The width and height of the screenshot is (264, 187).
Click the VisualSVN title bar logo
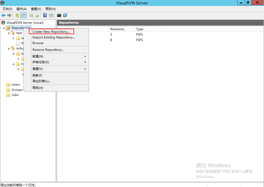tap(3, 3)
